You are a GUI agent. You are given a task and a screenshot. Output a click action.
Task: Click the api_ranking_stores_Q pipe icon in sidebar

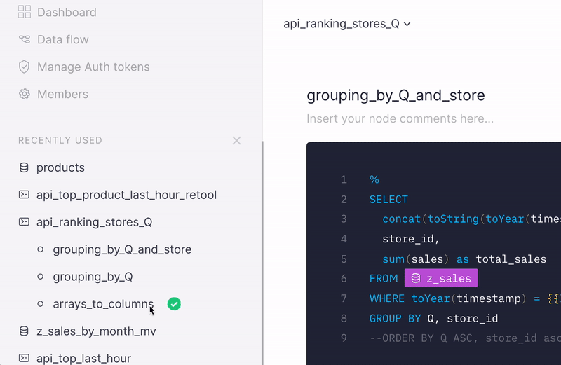(24, 222)
